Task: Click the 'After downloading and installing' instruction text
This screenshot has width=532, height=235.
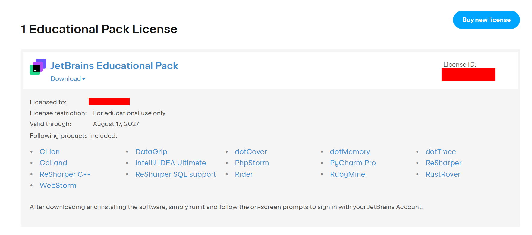Action: point(226,207)
